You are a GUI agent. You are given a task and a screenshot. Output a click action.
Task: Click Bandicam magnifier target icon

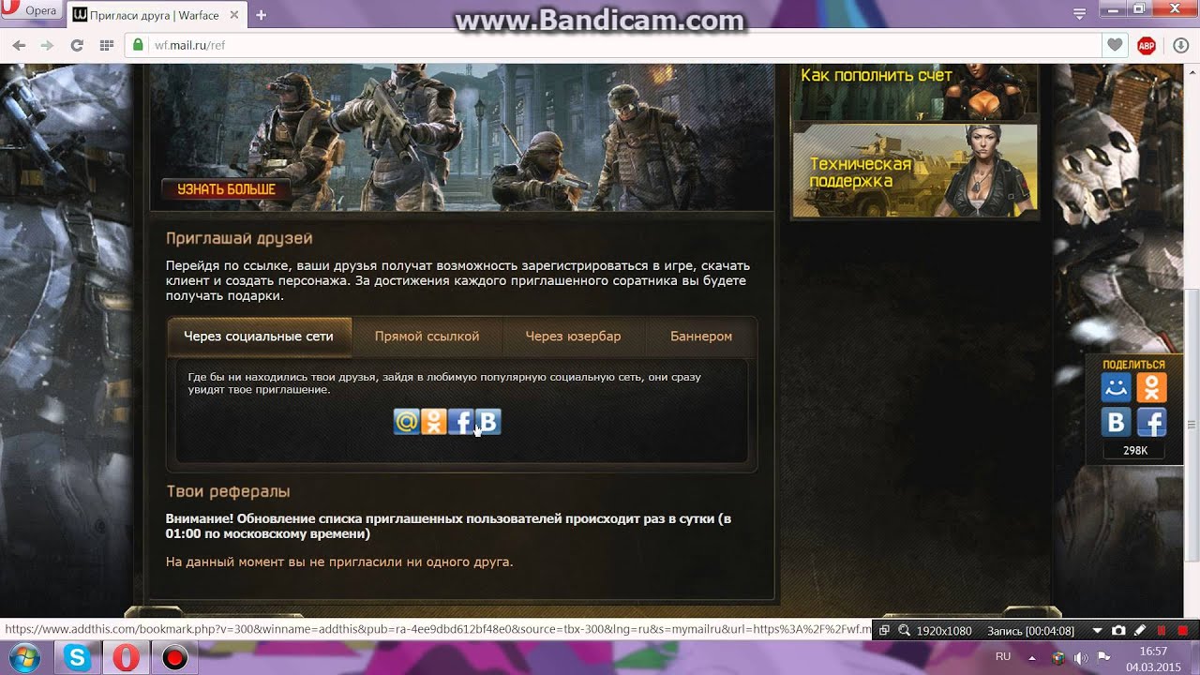coord(905,631)
